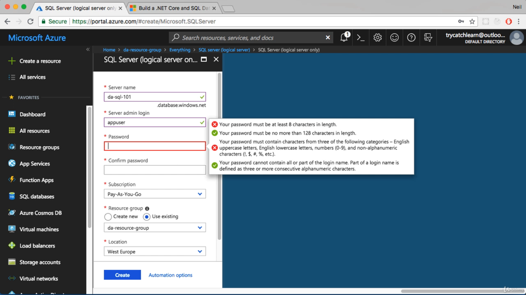Open Virtual networks sidebar item
The image size is (526, 295).
[38, 279]
